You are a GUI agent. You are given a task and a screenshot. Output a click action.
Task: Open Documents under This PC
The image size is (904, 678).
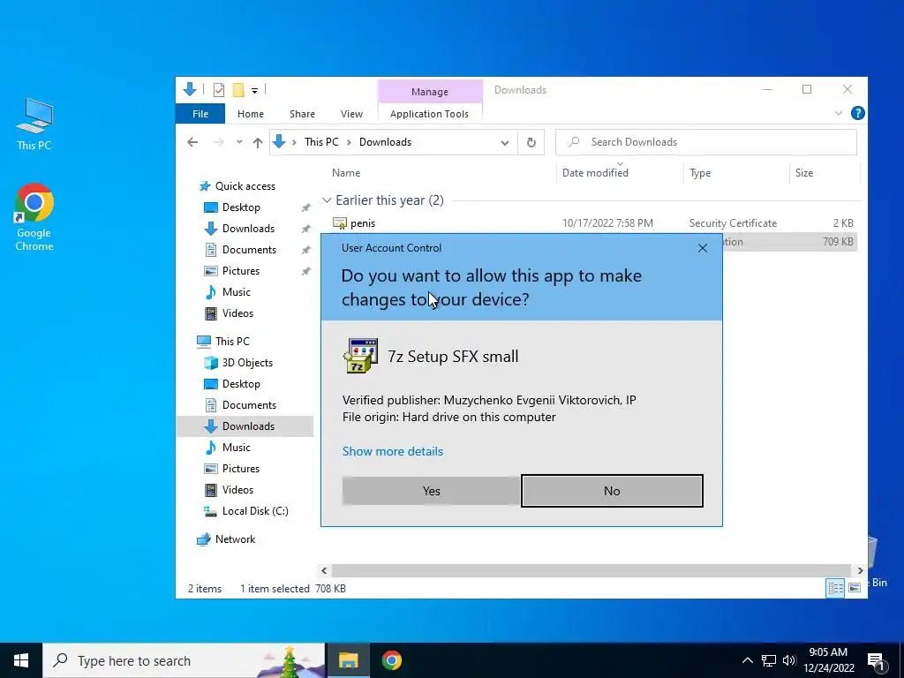coord(249,405)
